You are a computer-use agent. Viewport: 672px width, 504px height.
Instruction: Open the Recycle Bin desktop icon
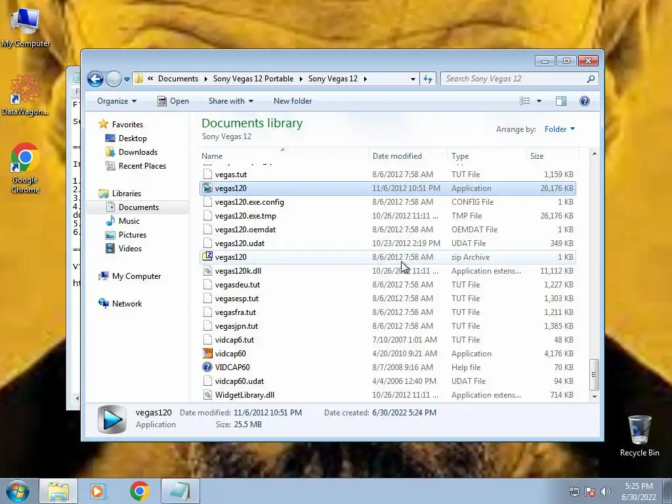tap(639, 436)
